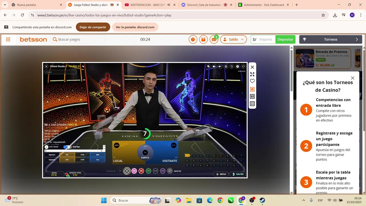The width and height of the screenshot is (366, 206).
Task: Click Ver la pestaña: discord.com button
Action: (135, 27)
